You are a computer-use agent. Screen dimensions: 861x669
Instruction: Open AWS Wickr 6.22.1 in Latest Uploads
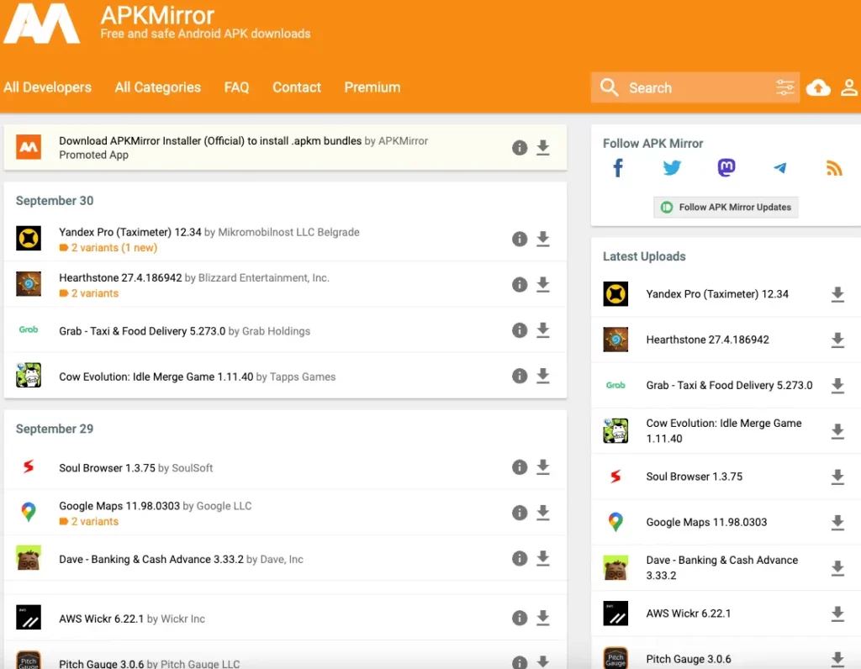pyautogui.click(x=688, y=614)
